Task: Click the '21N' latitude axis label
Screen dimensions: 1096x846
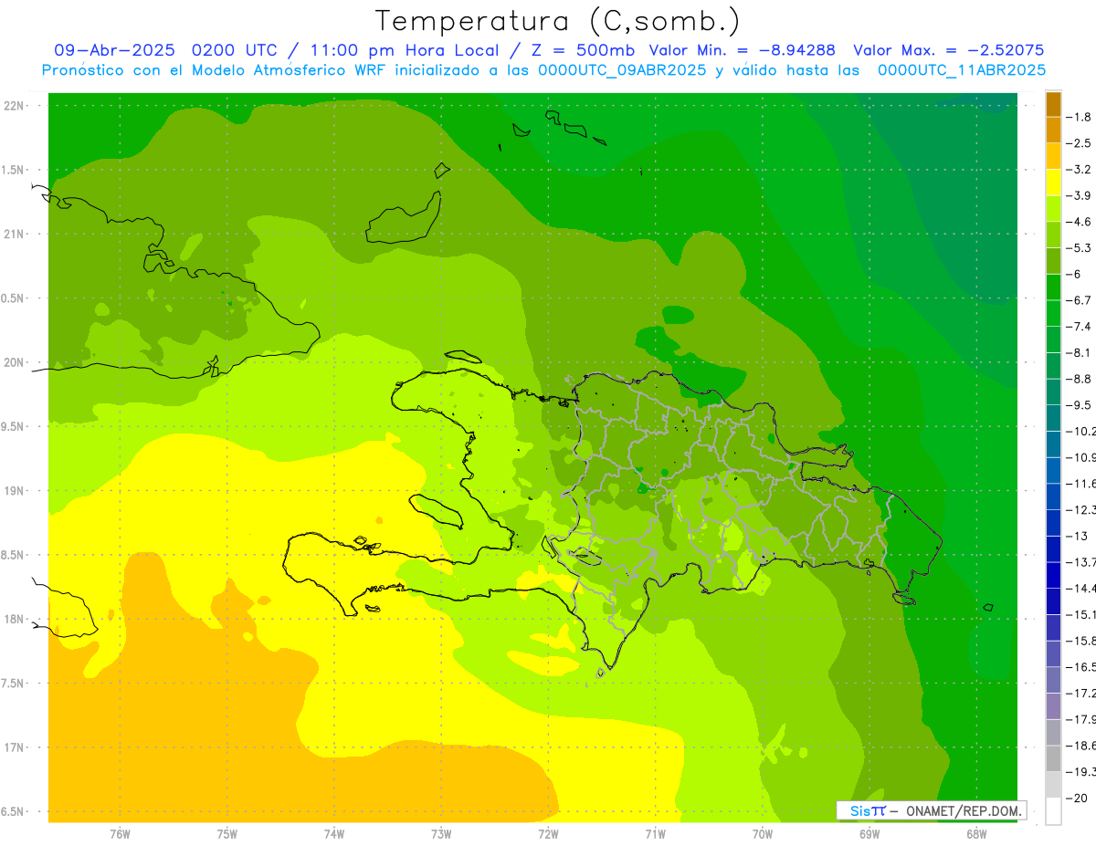Action: pyautogui.click(x=13, y=235)
